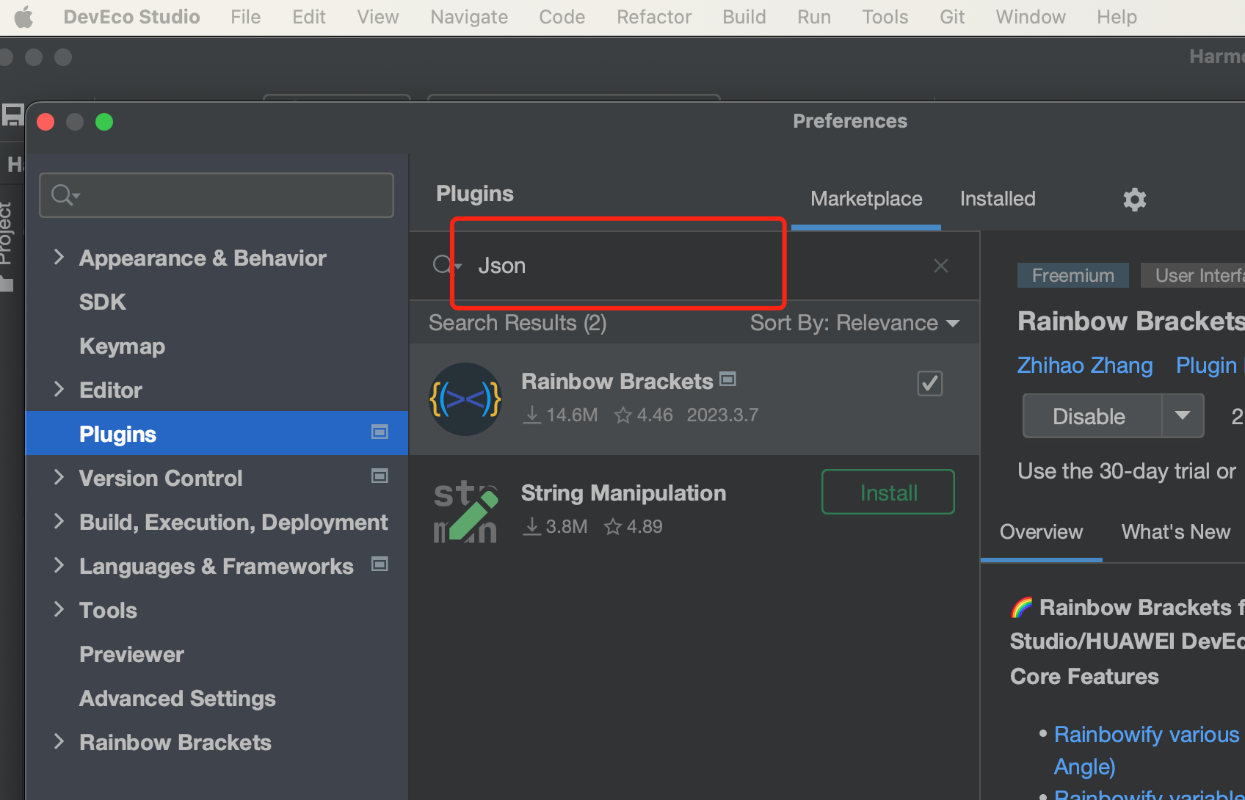Expand the Tools settings group

coord(59,609)
